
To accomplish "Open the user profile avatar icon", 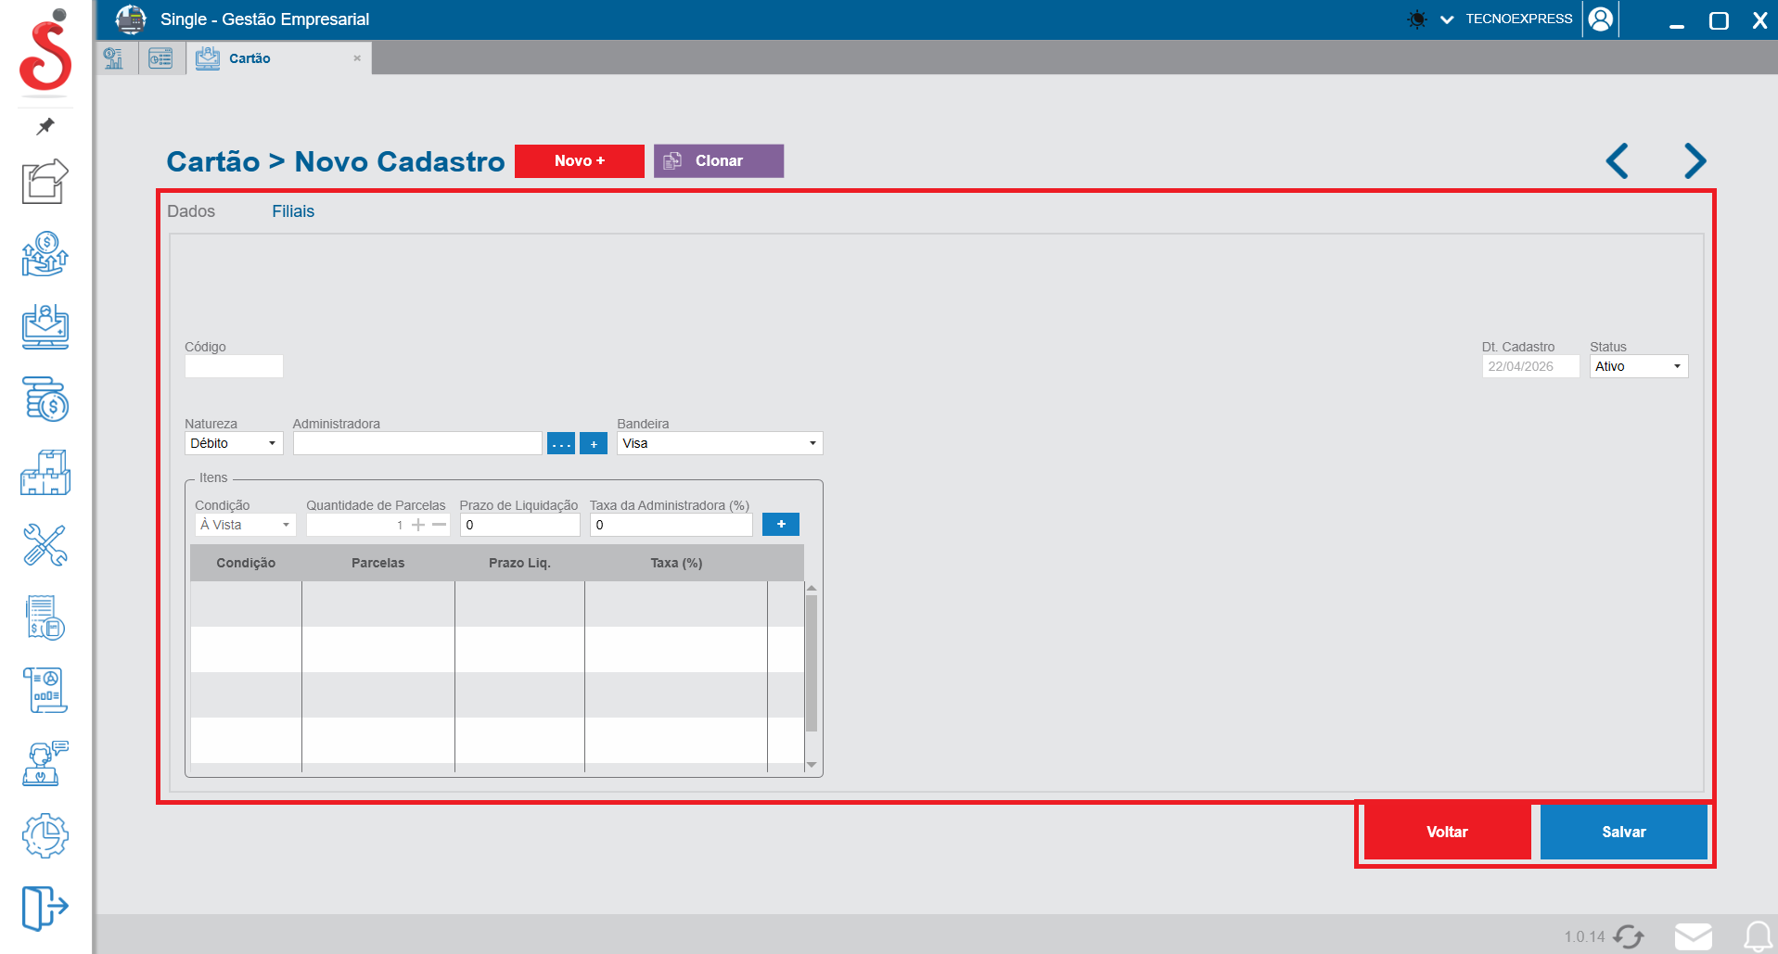I will tap(1600, 19).
